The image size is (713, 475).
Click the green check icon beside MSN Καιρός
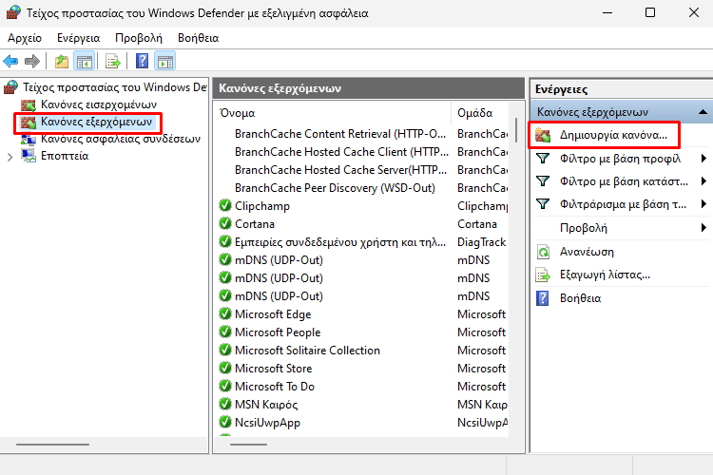pyautogui.click(x=225, y=404)
